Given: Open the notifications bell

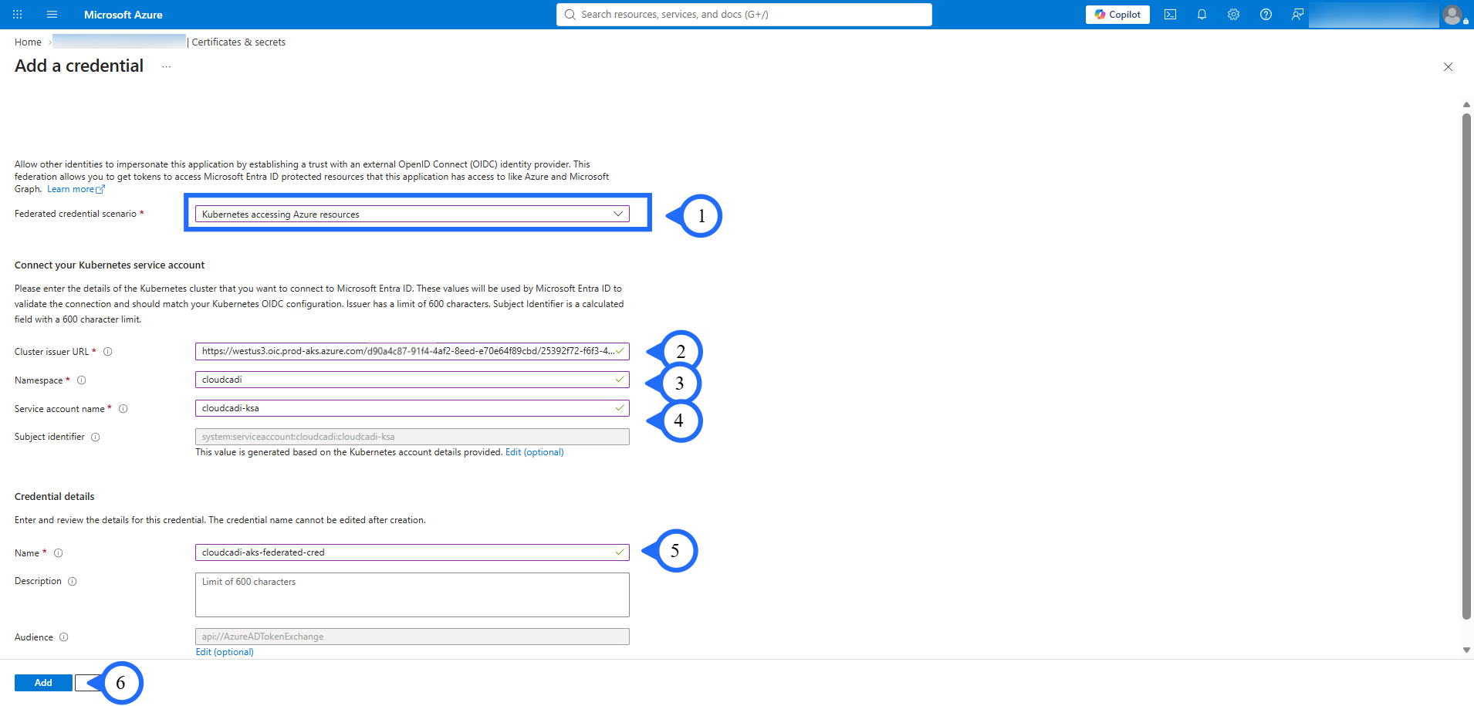Looking at the screenshot, I should pyautogui.click(x=1202, y=15).
